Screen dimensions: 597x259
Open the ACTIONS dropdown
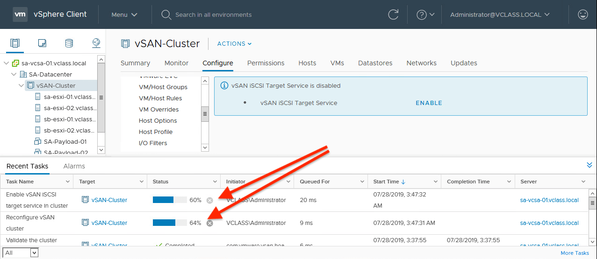234,43
